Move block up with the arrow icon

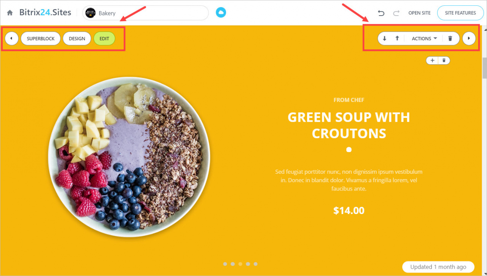[397, 38]
